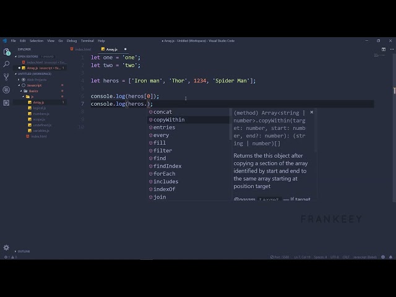Open the Extensions view
396x297 pixels.
pyautogui.click(x=6, y=103)
